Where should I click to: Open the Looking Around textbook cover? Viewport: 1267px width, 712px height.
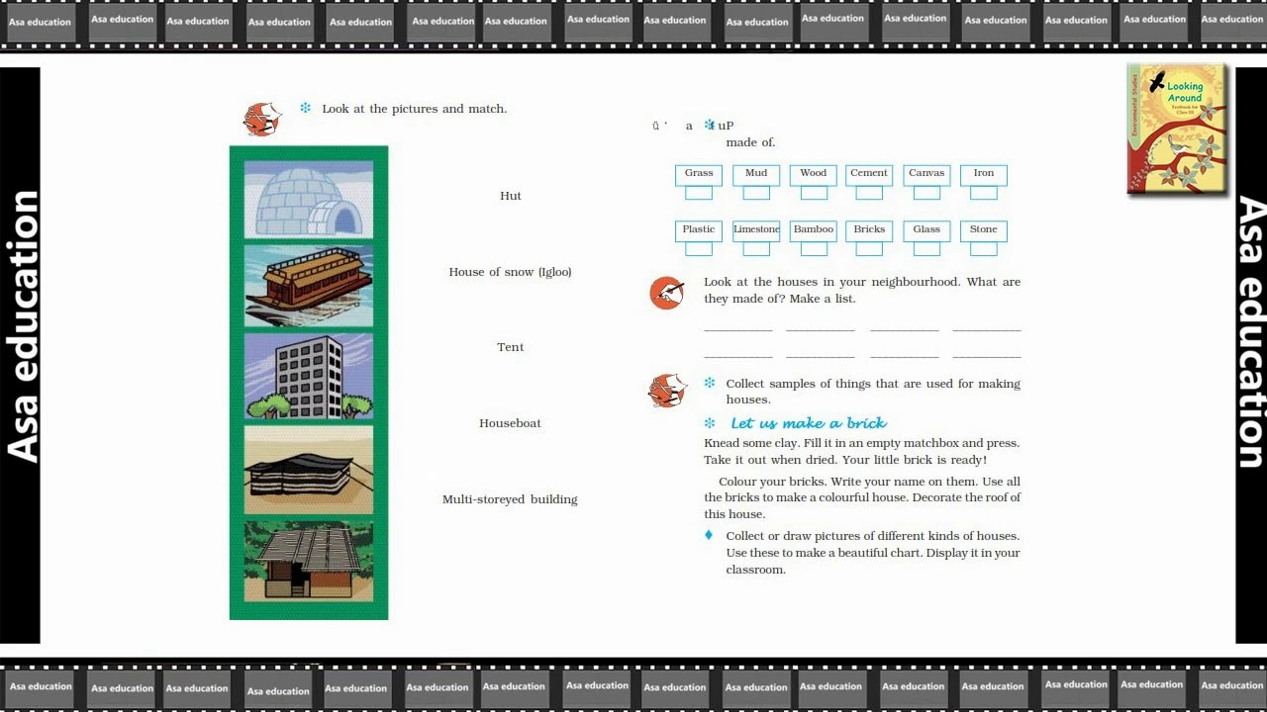[x=1177, y=129]
